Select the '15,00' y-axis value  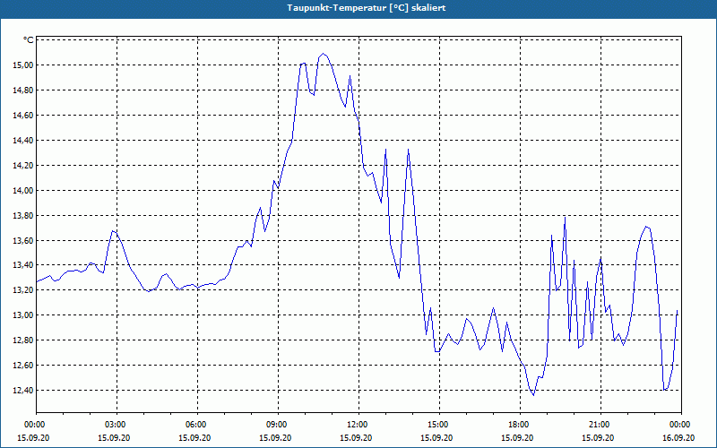pyautogui.click(x=25, y=65)
